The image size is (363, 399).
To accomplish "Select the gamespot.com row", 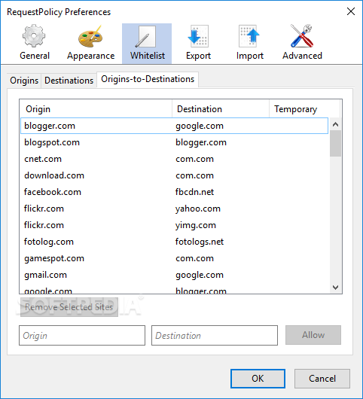I will click(175, 258).
